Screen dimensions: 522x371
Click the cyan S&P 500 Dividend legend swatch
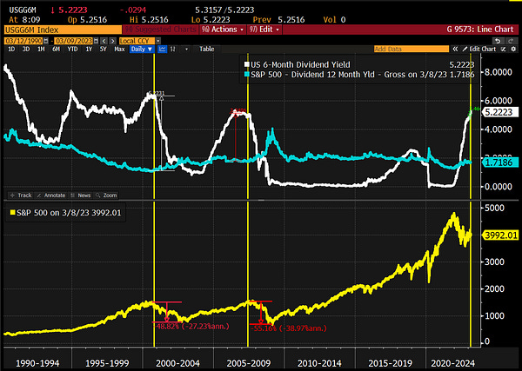tap(247, 75)
